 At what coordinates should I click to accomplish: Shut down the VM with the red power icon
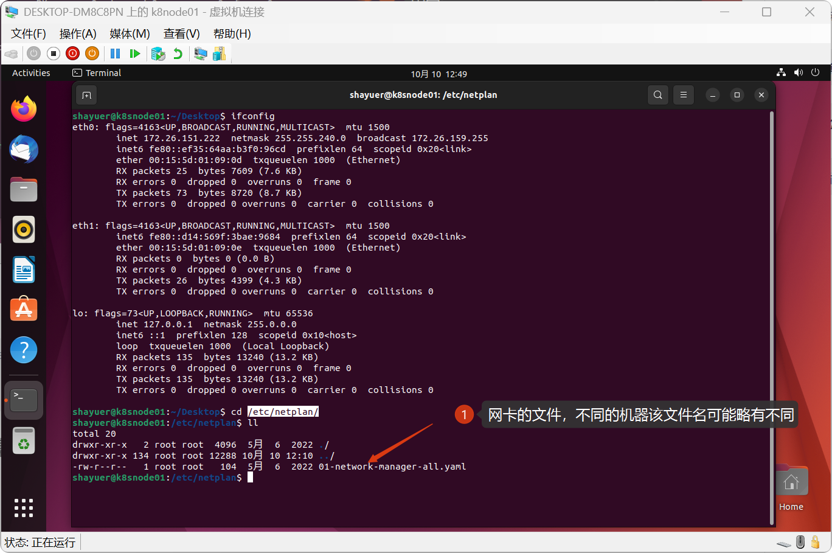pyautogui.click(x=73, y=54)
